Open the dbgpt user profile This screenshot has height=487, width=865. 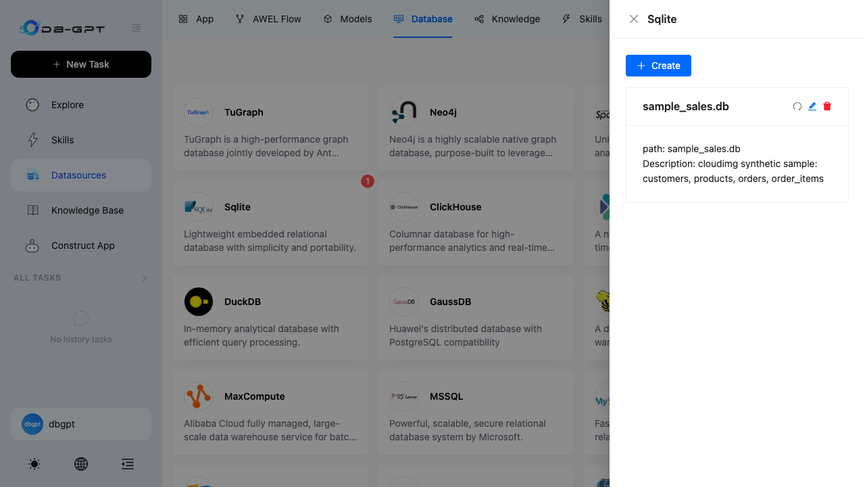81,424
